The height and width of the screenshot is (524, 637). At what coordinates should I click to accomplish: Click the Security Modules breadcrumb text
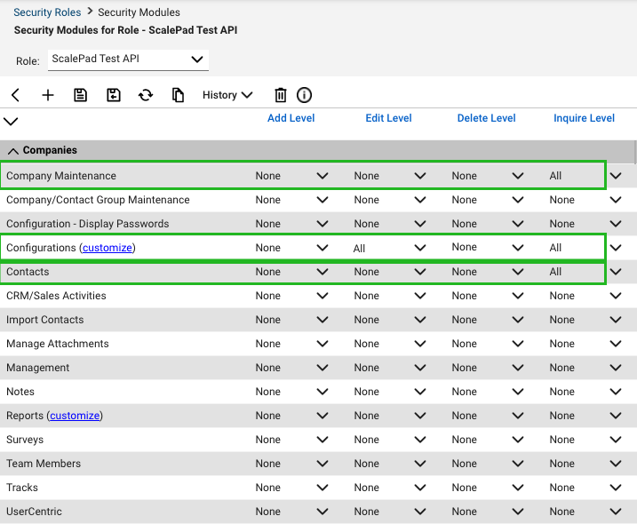(x=139, y=12)
